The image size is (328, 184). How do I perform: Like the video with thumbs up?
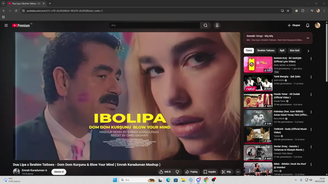pyautogui.click(x=165, y=172)
